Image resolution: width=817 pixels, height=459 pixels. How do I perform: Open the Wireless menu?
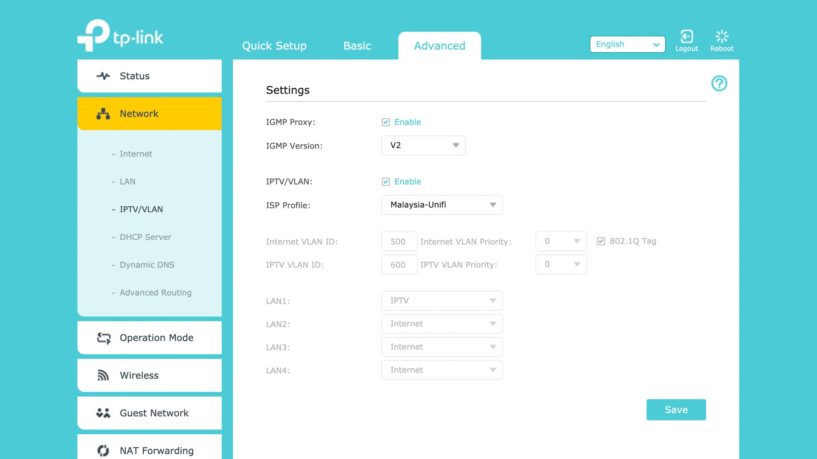(x=149, y=375)
